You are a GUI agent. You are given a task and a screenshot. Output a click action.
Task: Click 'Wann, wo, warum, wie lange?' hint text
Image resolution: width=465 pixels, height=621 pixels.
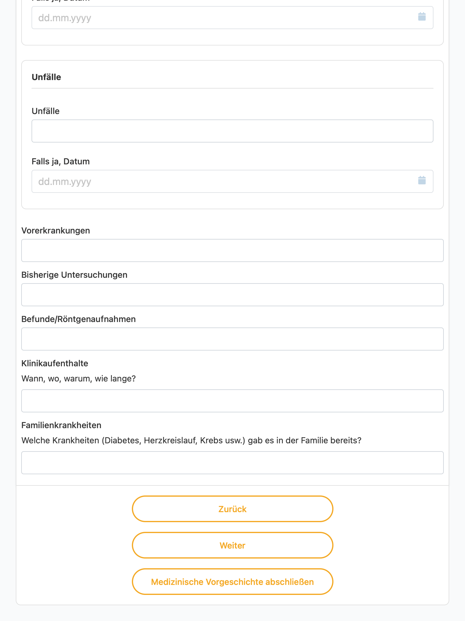[x=79, y=378]
